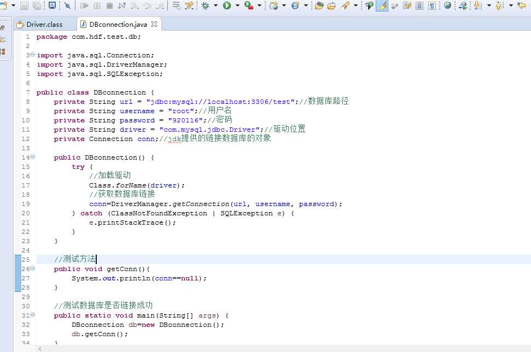531x352 pixels.
Task: Open the web browser globe icon
Action: pos(447,5)
